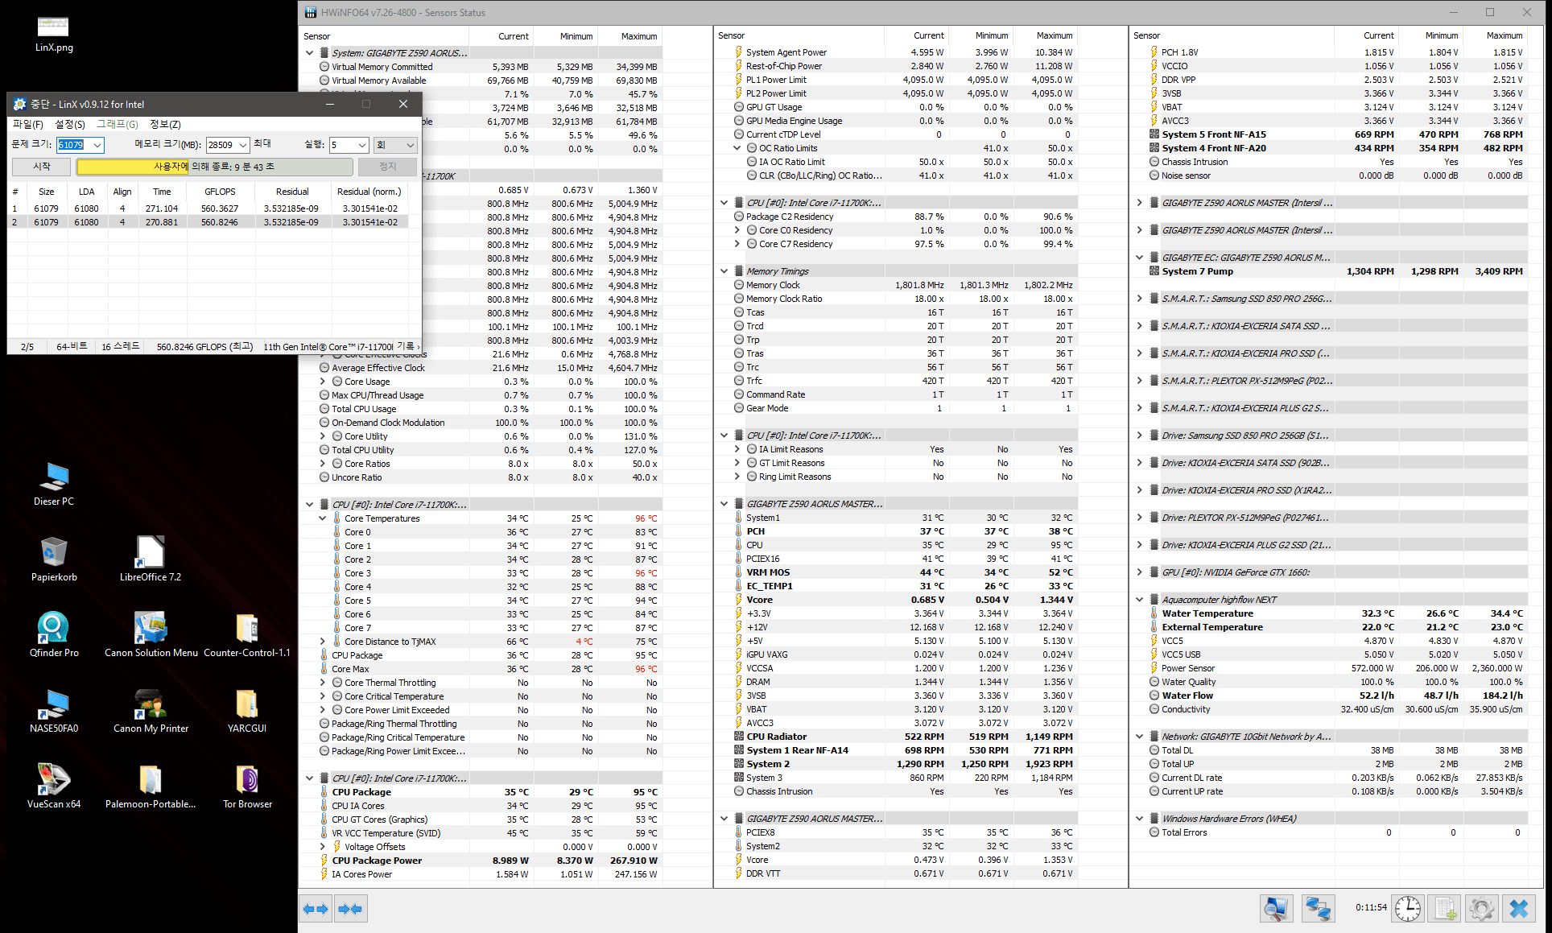Collapse the Memory Timings section

(724, 271)
